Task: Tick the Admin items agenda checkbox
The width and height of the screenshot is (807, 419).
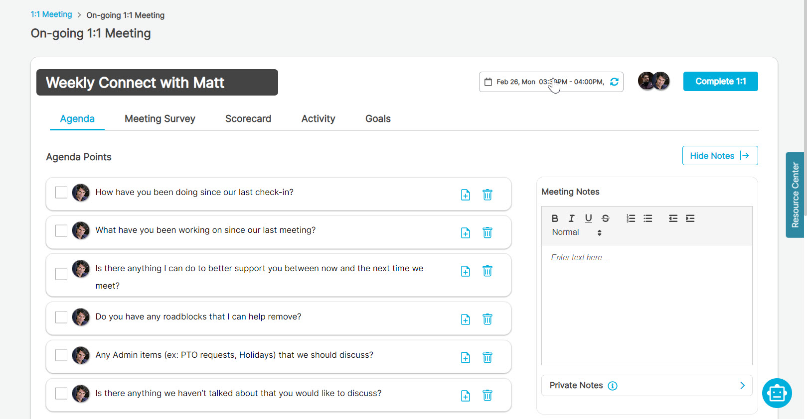Action: pyautogui.click(x=61, y=355)
